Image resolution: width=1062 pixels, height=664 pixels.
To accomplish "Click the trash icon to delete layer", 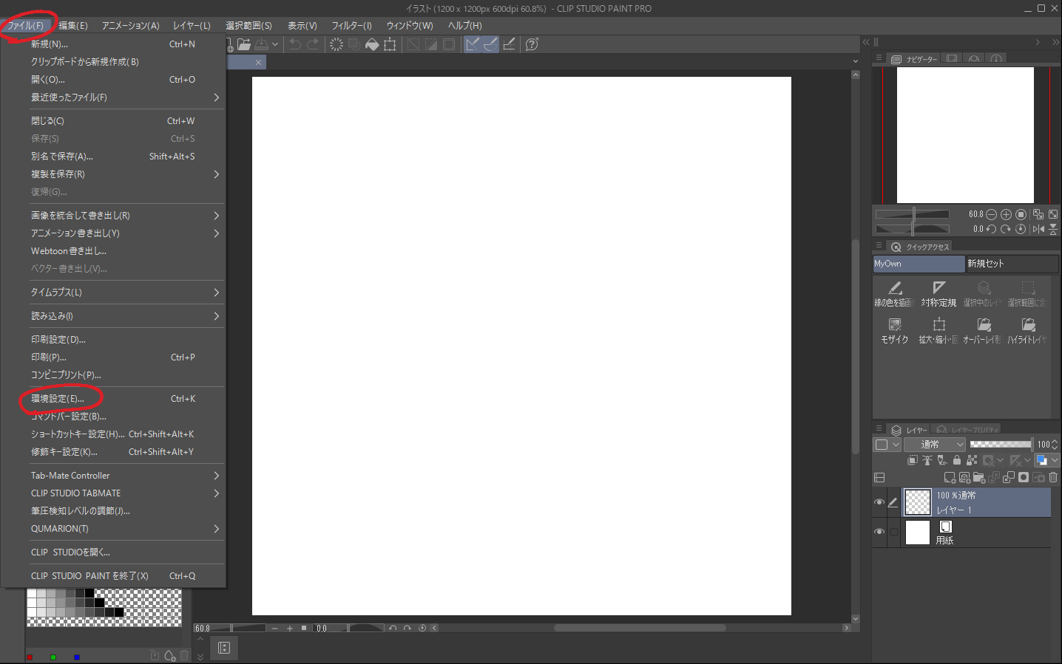I will tap(1053, 478).
